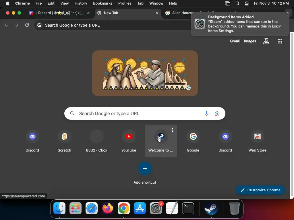Image resolution: width=294 pixels, height=220 pixels.
Task: Open Google Lens image search icon
Action: pos(217,113)
